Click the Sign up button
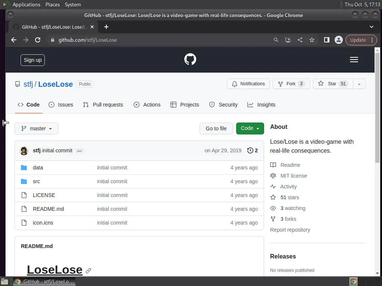Viewport: 382px width, 286px height. [33, 60]
